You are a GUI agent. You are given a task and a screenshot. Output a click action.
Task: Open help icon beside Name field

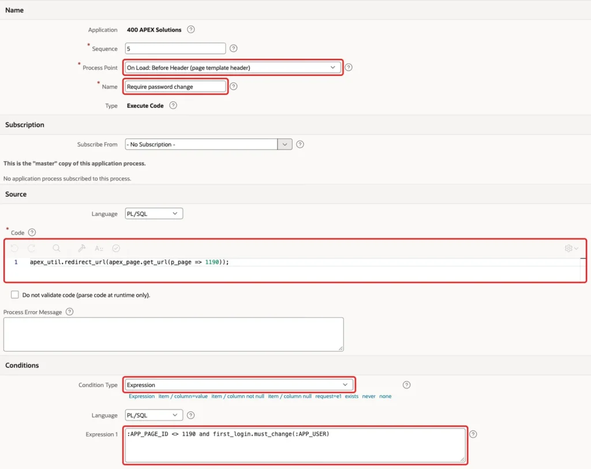[x=234, y=86]
